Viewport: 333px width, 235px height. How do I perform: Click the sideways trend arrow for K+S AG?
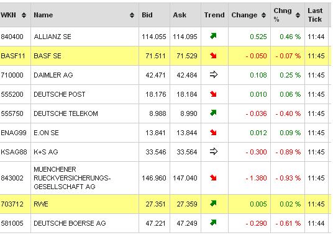pyautogui.click(x=214, y=151)
